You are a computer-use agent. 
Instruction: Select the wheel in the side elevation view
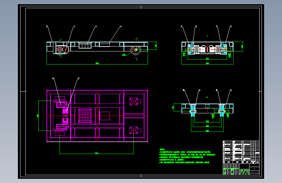136,50
